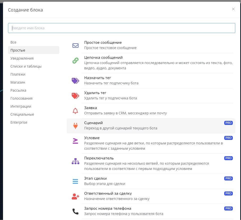Switch to Уведомления category
The height and width of the screenshot is (220, 241).
tap(22, 58)
